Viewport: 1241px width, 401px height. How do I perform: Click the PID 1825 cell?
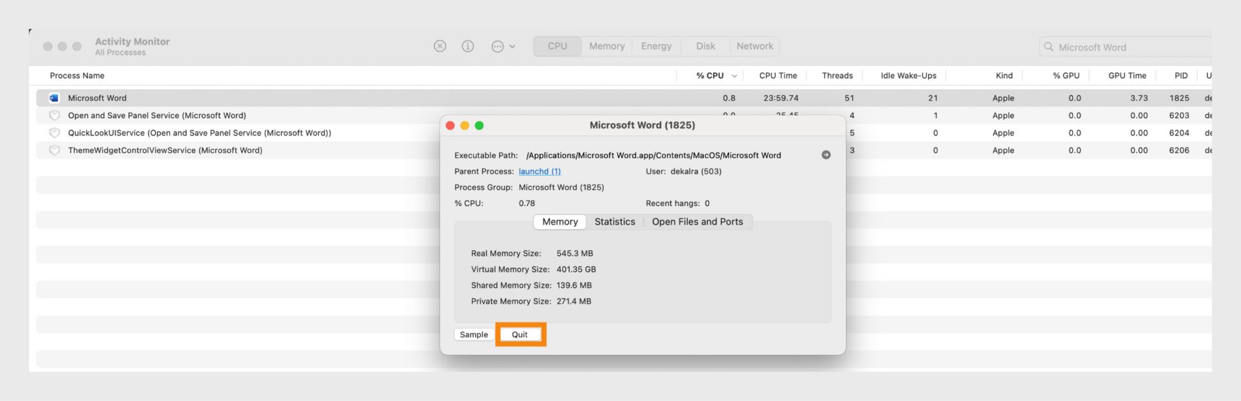[1179, 98]
